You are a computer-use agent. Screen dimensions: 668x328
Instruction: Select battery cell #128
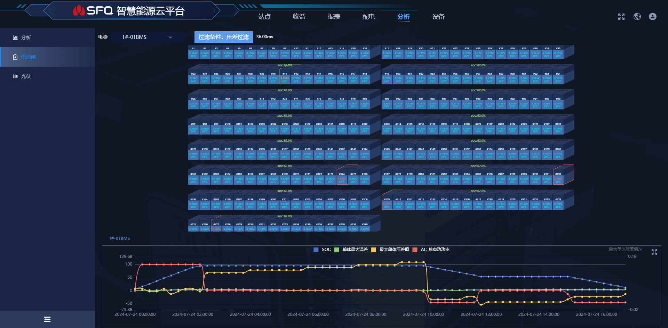pos(558,128)
